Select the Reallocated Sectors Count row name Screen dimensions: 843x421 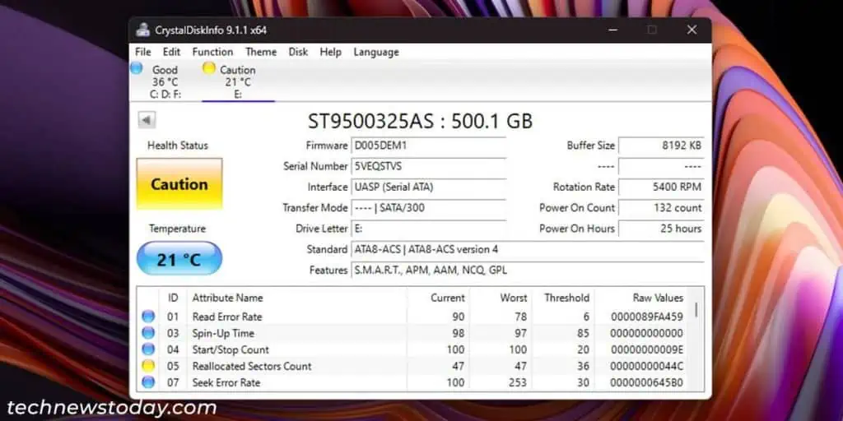click(x=252, y=366)
